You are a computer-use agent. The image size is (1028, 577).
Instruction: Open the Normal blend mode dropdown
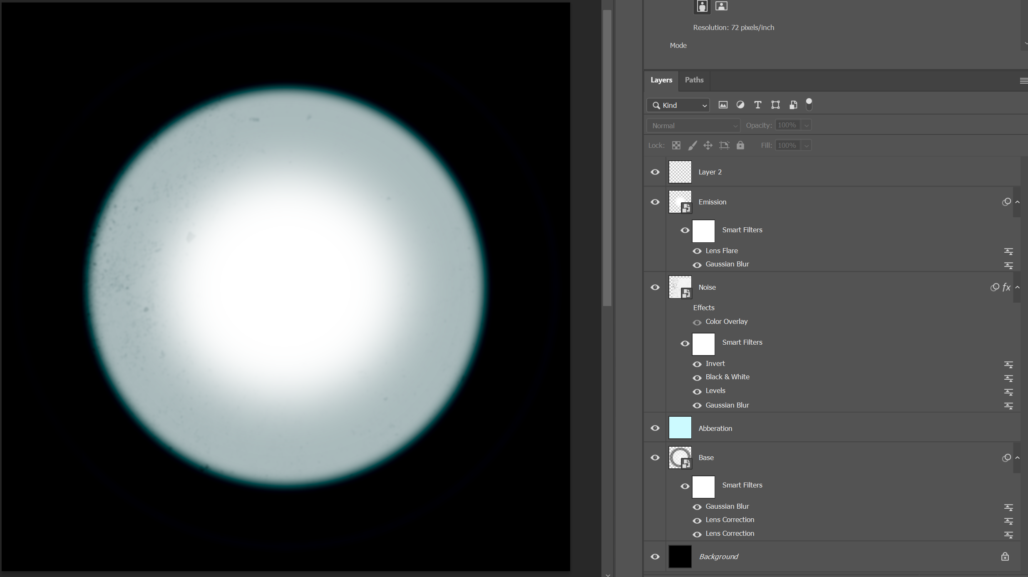(693, 126)
